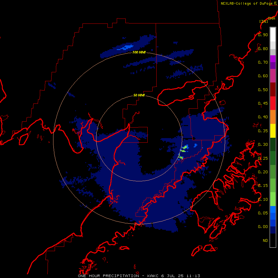Select the 0.05 legend value
Viewport: 278px width, 278px height.
[x=263, y=213]
